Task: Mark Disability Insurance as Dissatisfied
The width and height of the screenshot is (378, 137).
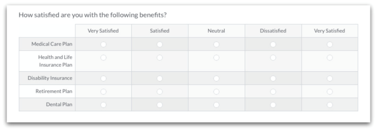Action: coord(273,79)
